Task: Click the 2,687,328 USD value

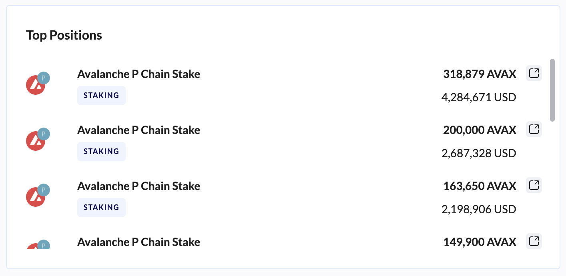Action: [478, 153]
